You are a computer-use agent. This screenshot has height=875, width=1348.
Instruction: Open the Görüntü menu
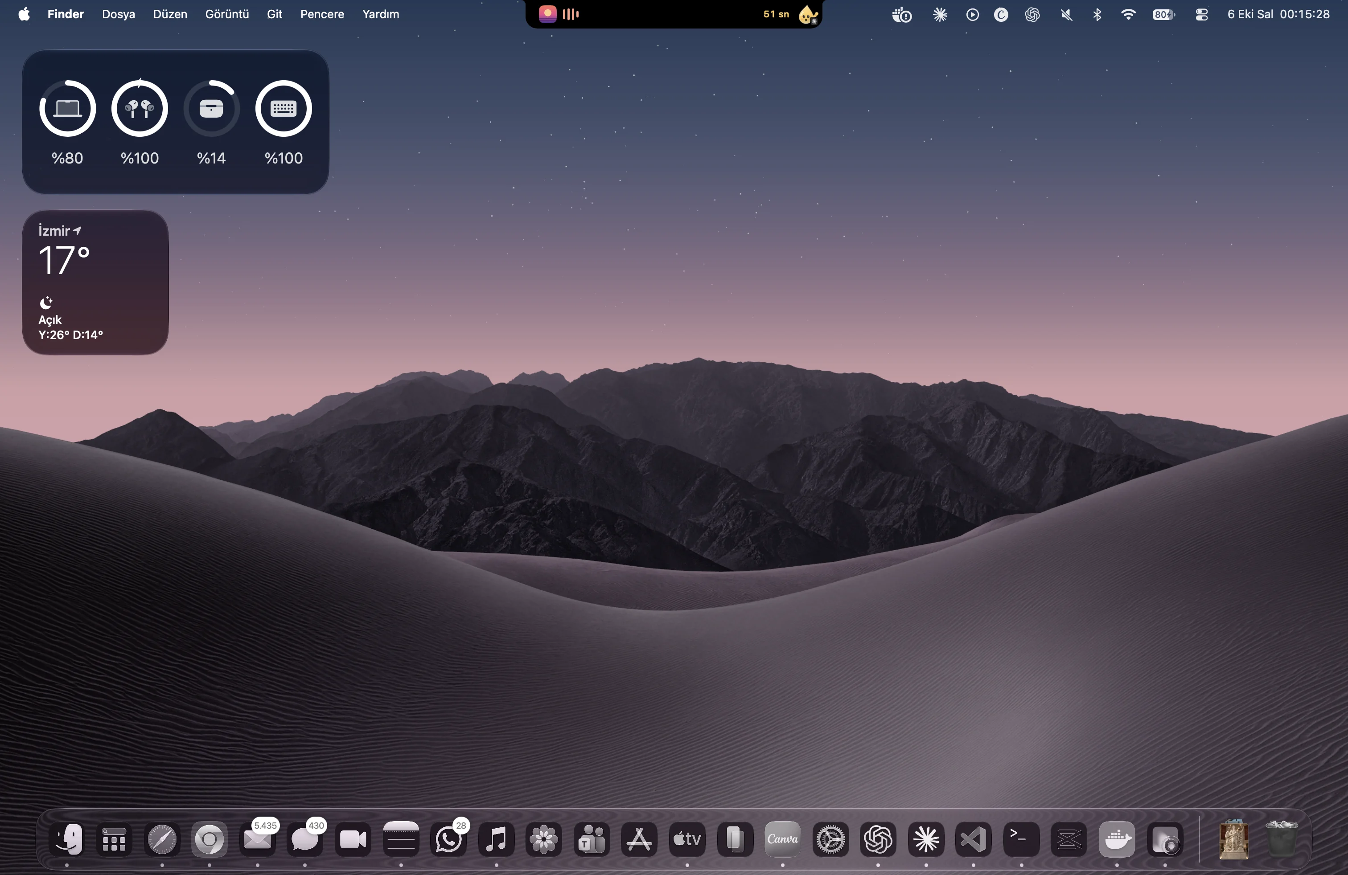[x=227, y=14]
